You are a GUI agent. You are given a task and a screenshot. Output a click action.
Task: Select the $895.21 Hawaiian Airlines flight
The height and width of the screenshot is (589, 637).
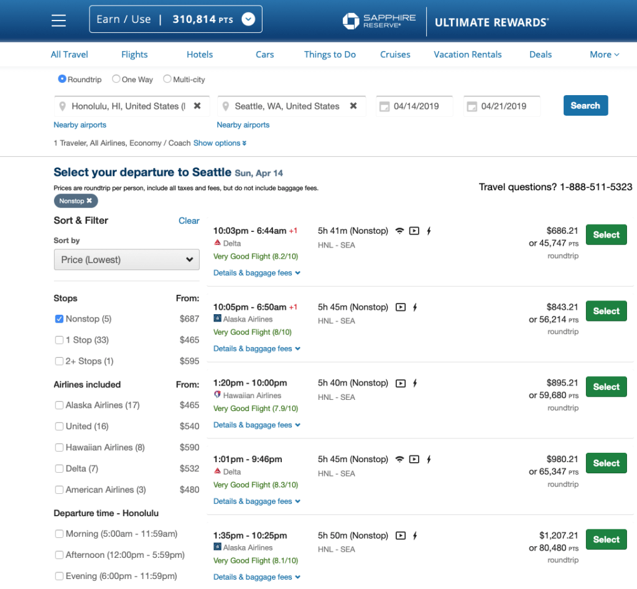tap(606, 387)
